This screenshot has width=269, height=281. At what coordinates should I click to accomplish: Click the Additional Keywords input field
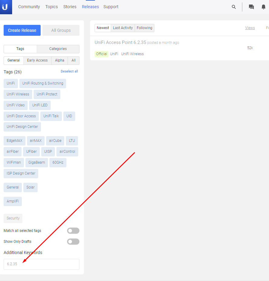click(42, 264)
